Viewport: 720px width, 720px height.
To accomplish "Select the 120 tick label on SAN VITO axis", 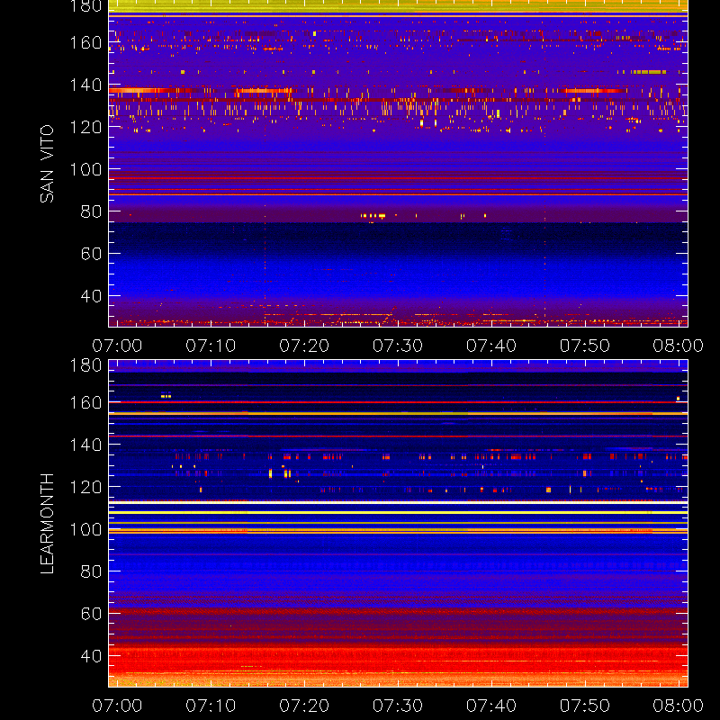I will [x=85, y=127].
